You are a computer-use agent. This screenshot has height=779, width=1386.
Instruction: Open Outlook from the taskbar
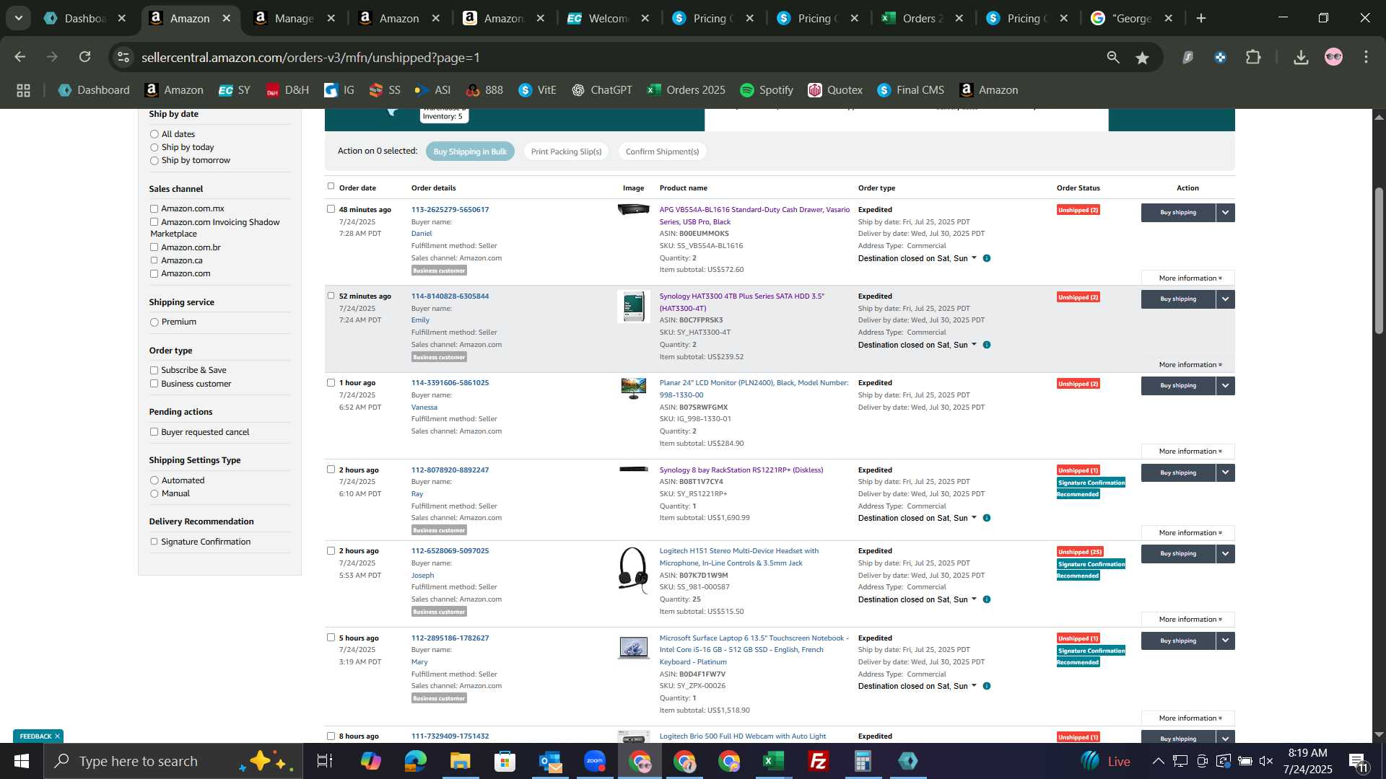coord(550,761)
